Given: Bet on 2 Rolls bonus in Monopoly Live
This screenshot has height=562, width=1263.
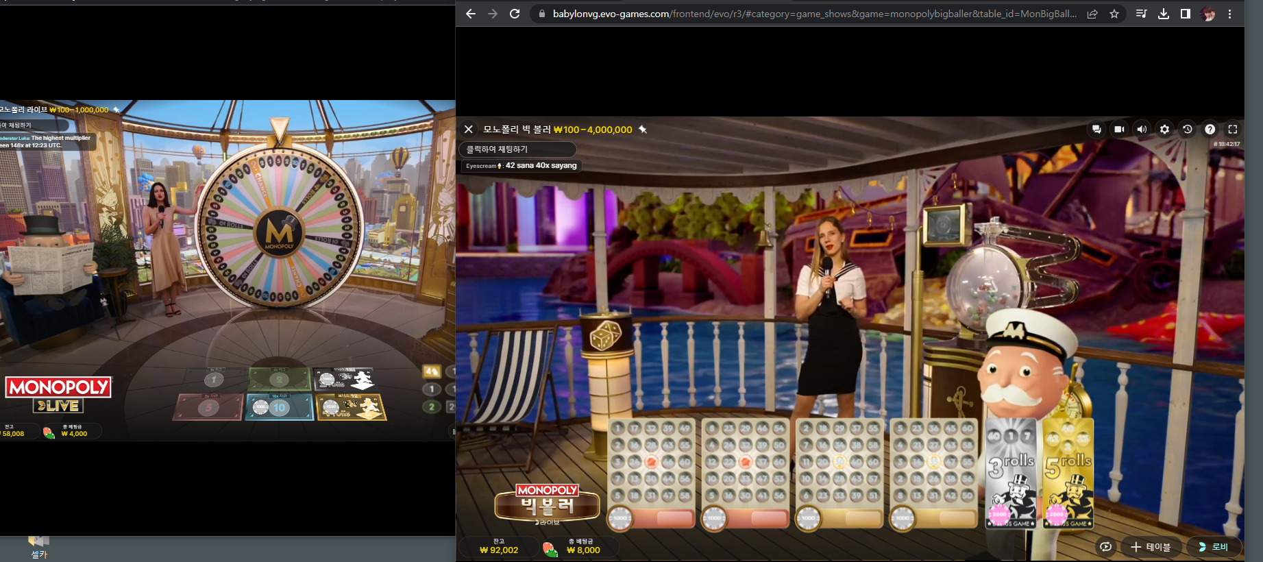Looking at the screenshot, I should click(345, 379).
